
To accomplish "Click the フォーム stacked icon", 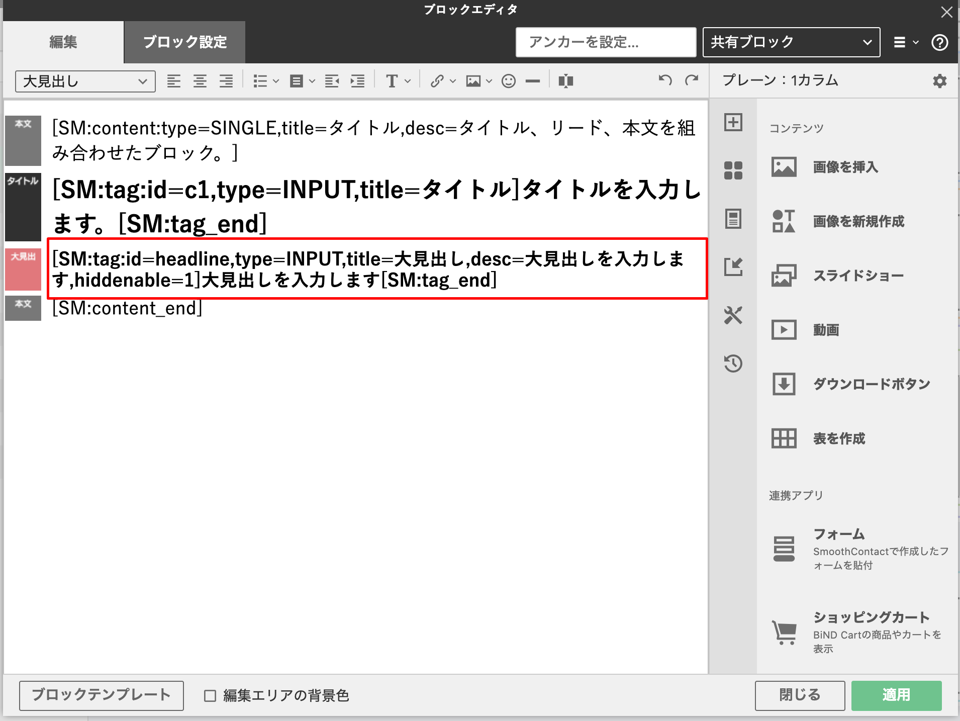I will coord(784,549).
